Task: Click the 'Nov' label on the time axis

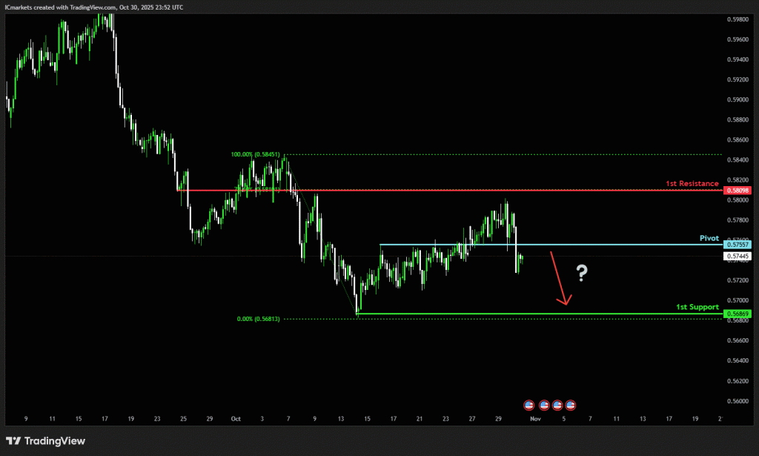Action: click(x=537, y=419)
